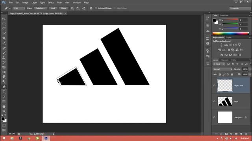
Task: Select the Elliptical Marquee tool
Action: click(4, 24)
